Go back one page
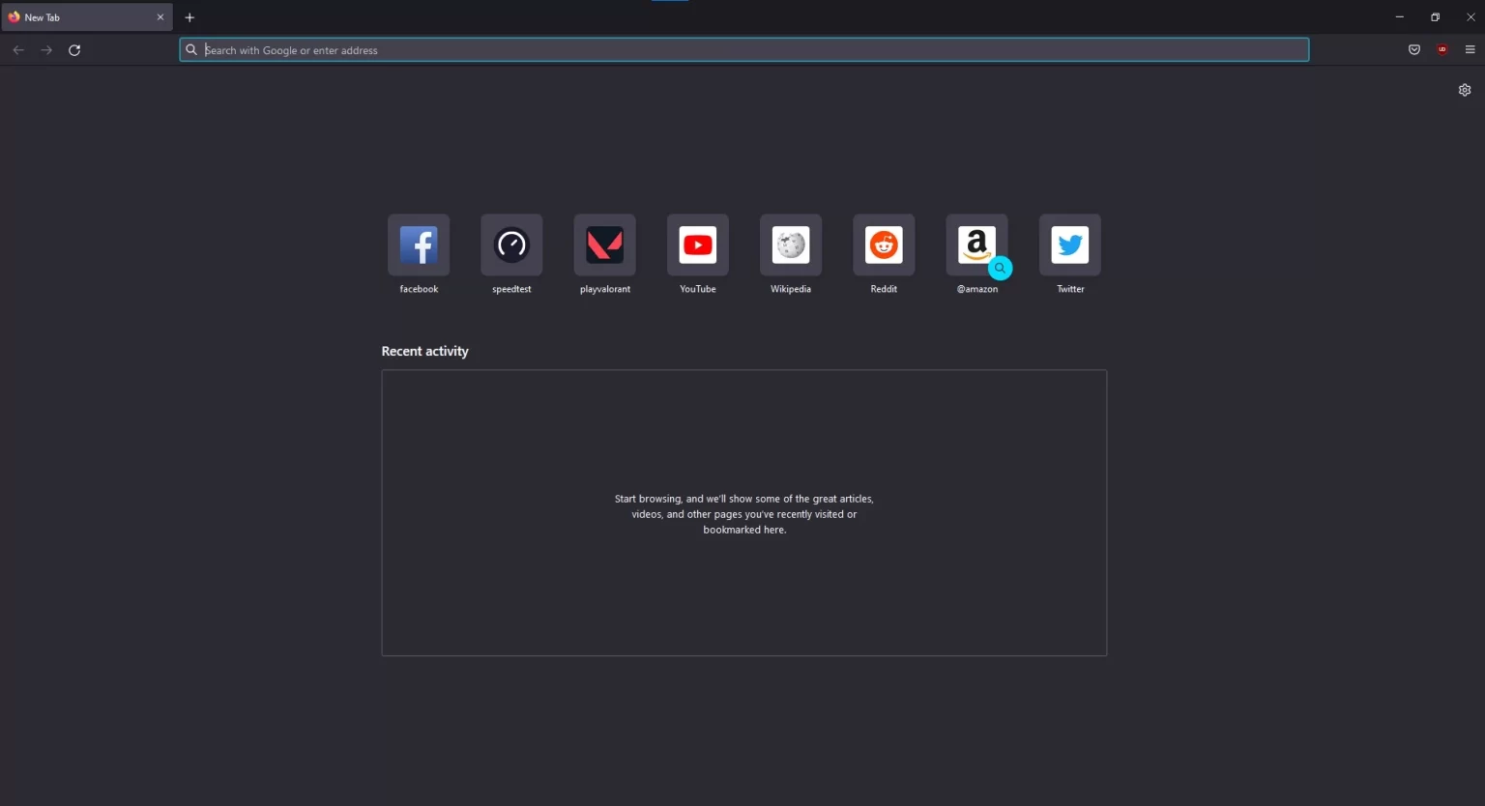The image size is (1485, 806). coord(18,50)
